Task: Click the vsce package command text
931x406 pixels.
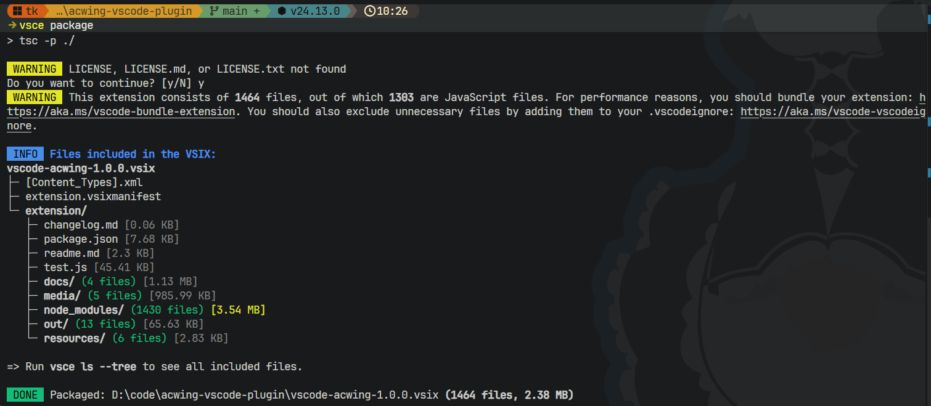Action: pyautogui.click(x=56, y=25)
